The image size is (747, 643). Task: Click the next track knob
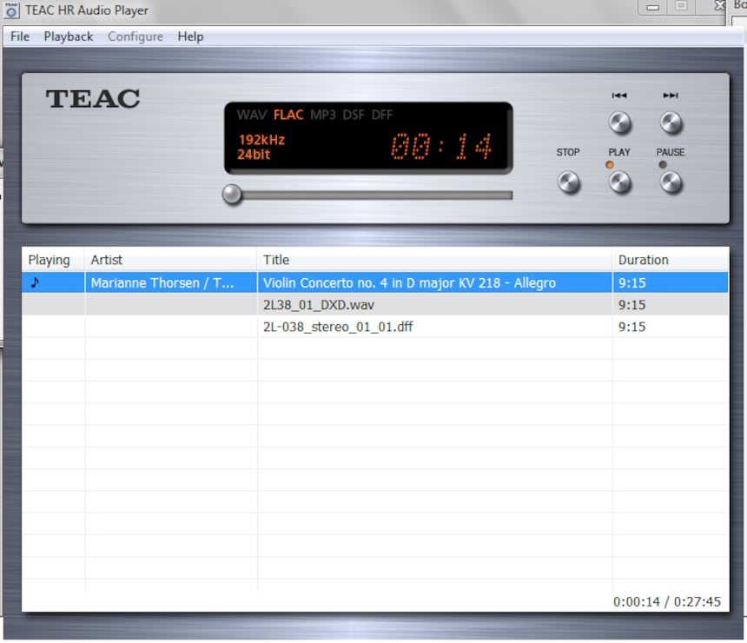click(671, 123)
